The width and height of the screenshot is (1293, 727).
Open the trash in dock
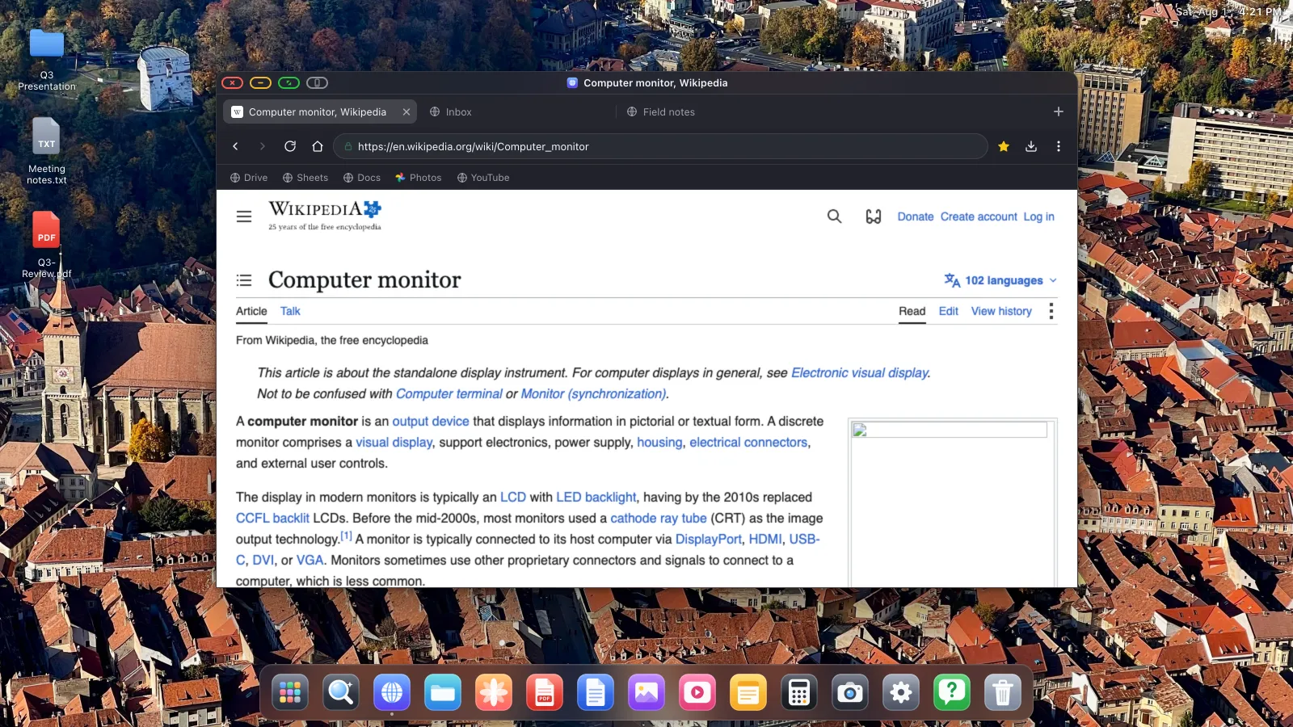point(1003,692)
